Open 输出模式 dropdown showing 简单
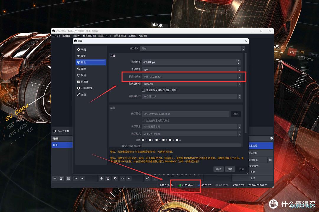 point(193,49)
